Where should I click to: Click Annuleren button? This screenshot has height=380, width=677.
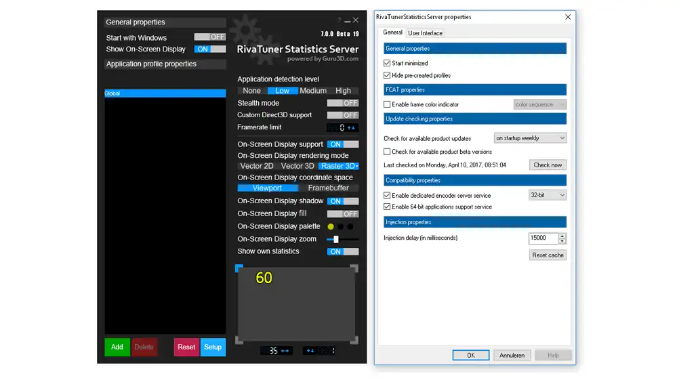click(x=512, y=356)
